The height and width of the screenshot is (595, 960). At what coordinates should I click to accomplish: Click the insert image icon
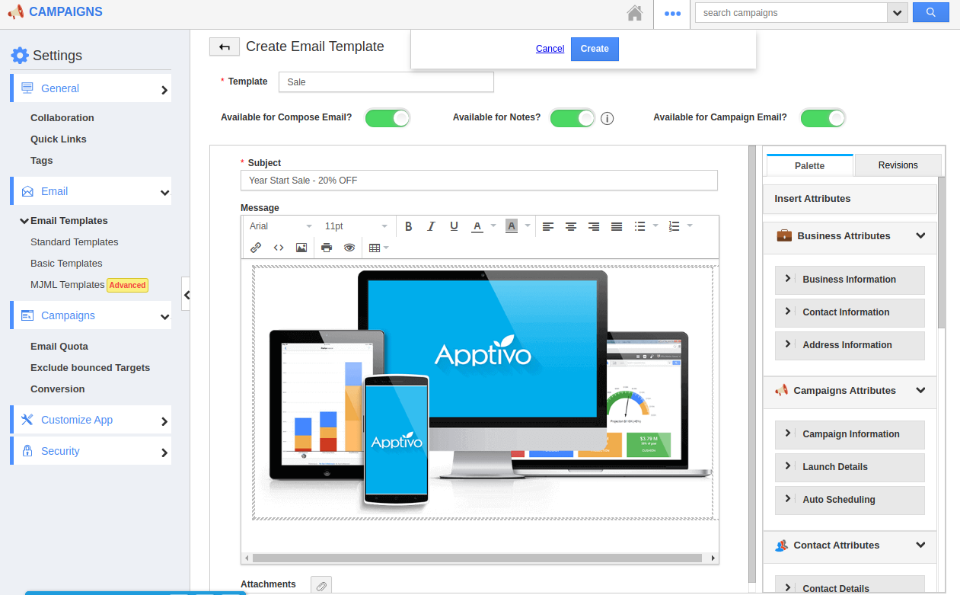301,248
